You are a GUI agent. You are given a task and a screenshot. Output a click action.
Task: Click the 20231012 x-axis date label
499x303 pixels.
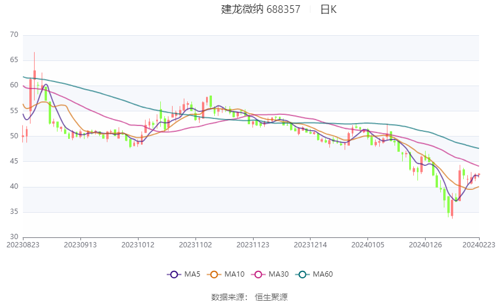pos(138,245)
